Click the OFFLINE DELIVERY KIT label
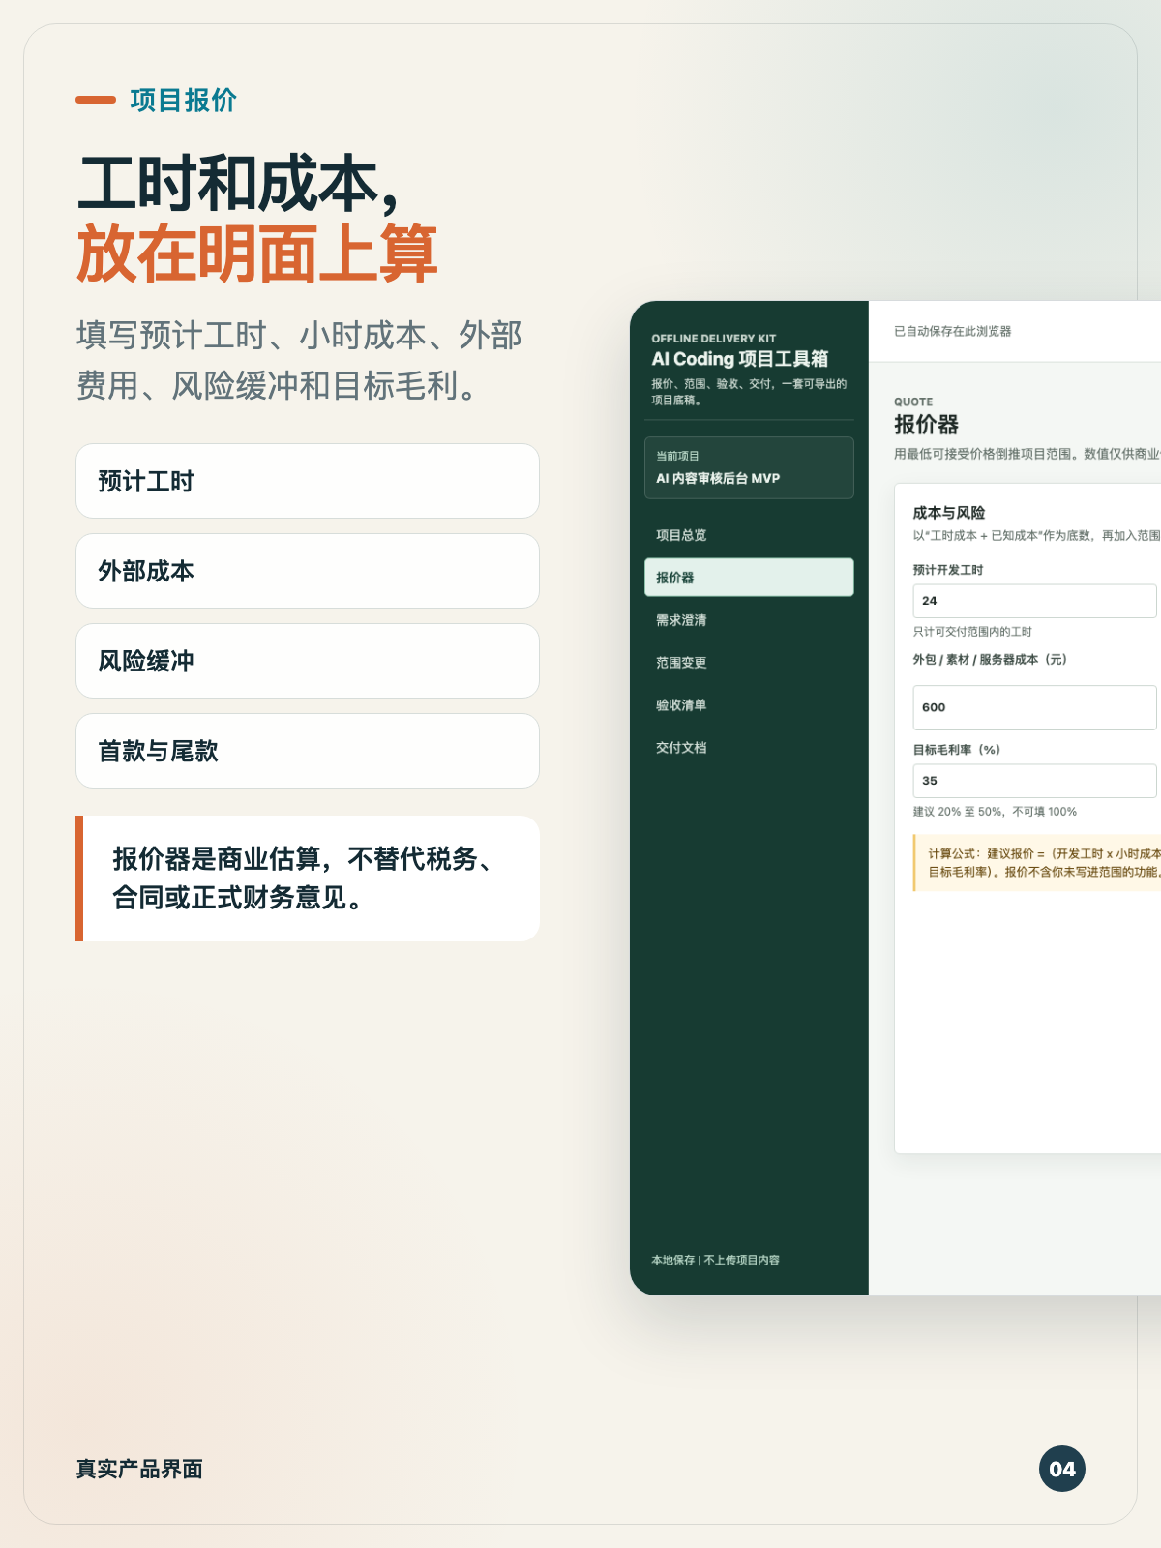This screenshot has height=1548, width=1161. pos(714,339)
